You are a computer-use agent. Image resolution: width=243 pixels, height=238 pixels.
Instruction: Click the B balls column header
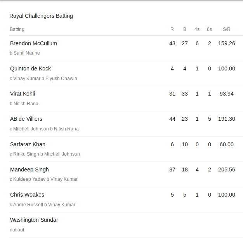pos(184,29)
